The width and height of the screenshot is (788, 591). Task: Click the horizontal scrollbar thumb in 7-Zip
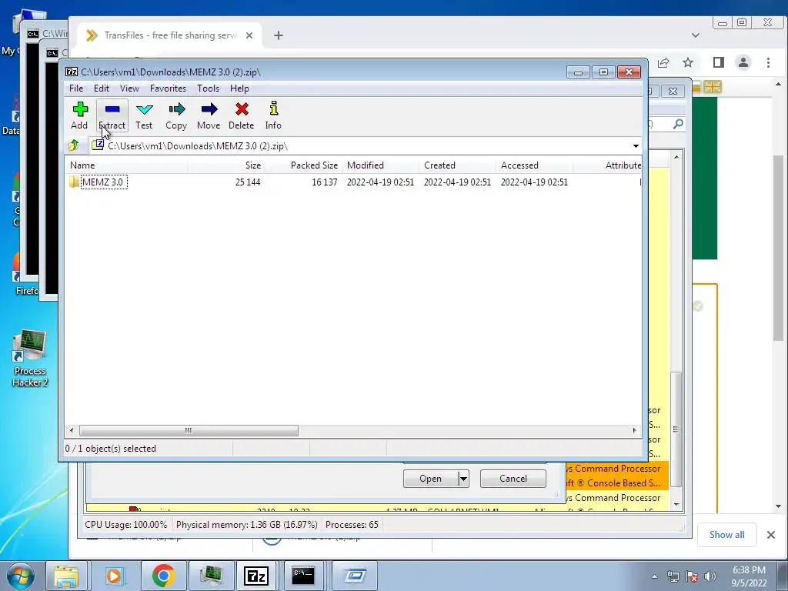[189, 431]
